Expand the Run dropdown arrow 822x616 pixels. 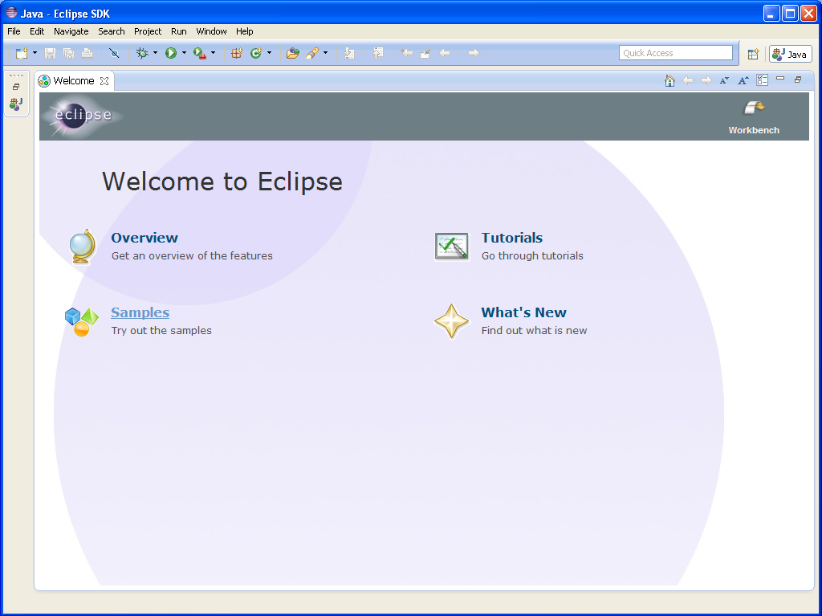pos(184,53)
